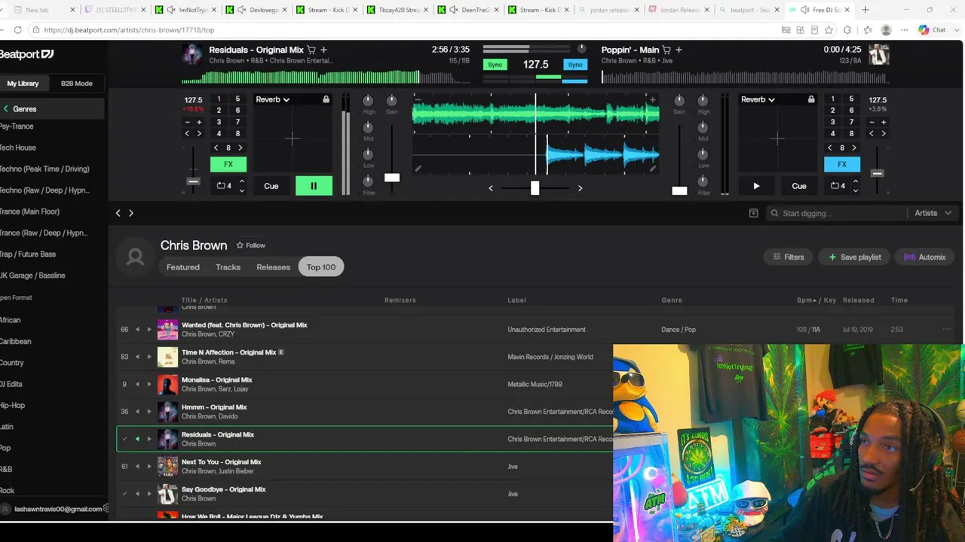Increase left deck tempo with plus

click(199, 122)
